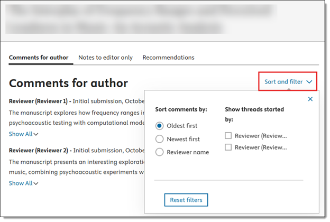
Task: Go to the Recommendations tab
Action: click(x=168, y=57)
